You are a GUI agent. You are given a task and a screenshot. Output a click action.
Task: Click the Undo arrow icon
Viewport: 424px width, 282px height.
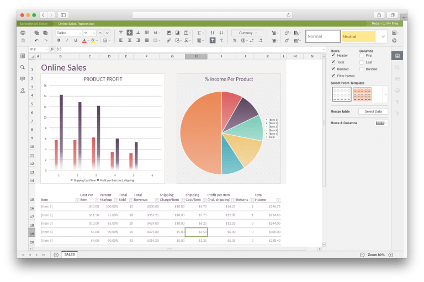coord(37,40)
